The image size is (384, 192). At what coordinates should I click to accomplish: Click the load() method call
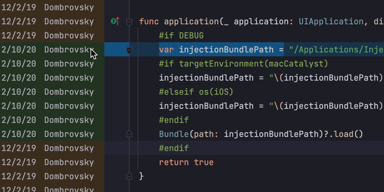[348, 134]
